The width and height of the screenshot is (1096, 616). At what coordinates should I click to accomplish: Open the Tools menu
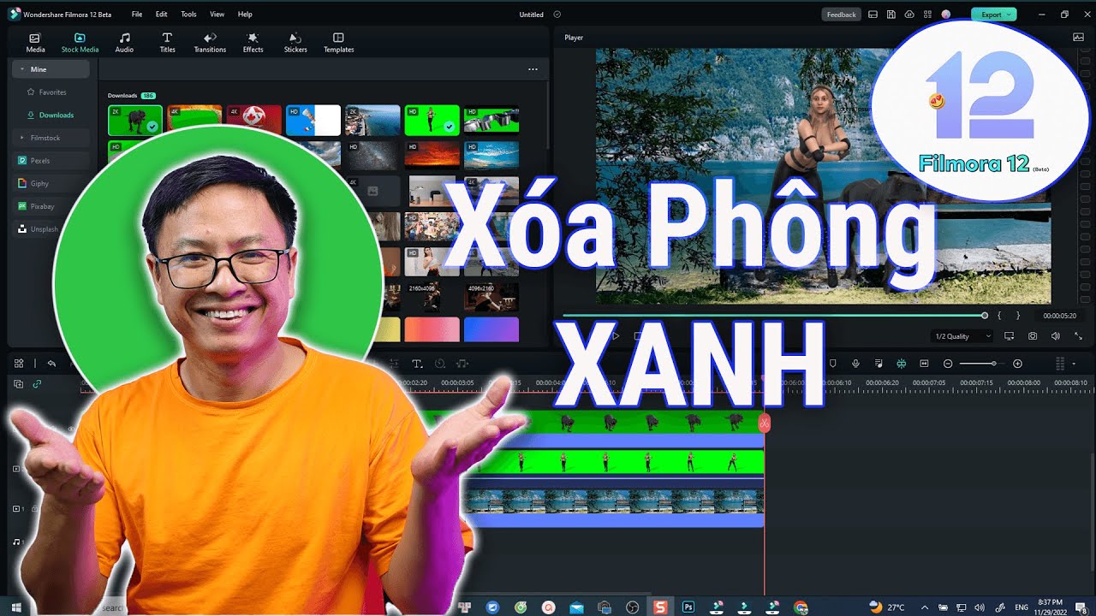point(188,15)
